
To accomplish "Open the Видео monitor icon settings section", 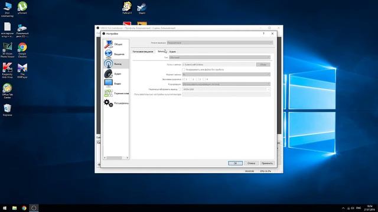I will [108, 84].
